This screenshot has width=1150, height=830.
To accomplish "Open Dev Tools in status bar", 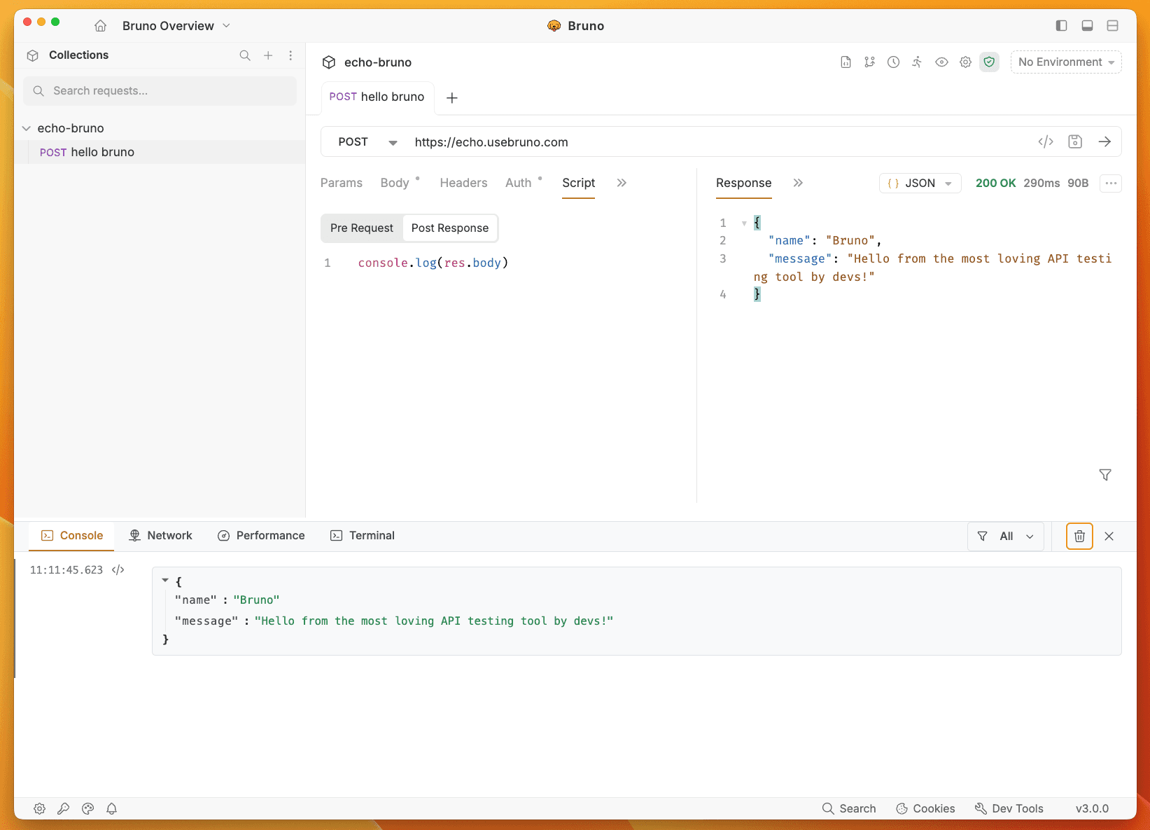I will point(1009,808).
